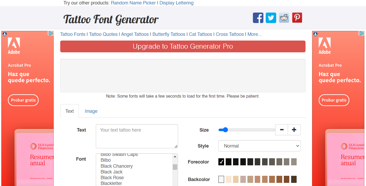
Task: Select the black Forecolor swatch
Action: tap(221, 162)
